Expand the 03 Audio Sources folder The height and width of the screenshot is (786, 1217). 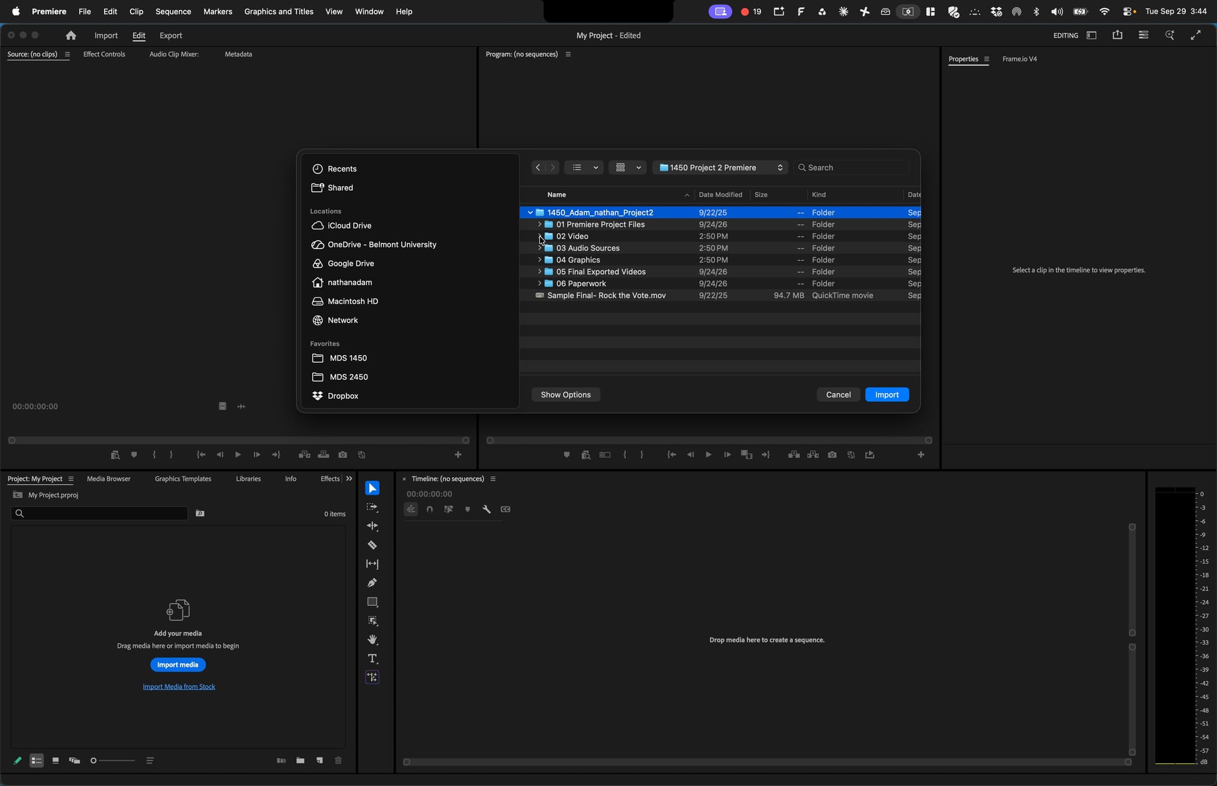540,248
